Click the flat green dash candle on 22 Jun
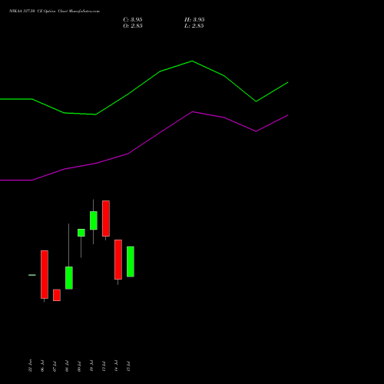 (32, 275)
